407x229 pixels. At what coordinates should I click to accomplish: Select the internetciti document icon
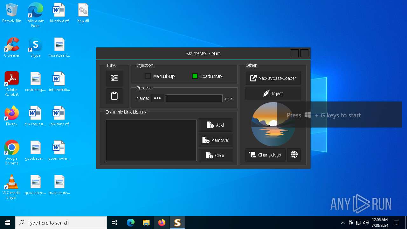tap(59, 82)
